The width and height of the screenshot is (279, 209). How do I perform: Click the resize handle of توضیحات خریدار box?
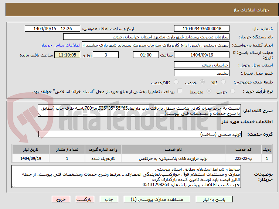click(13, 186)
